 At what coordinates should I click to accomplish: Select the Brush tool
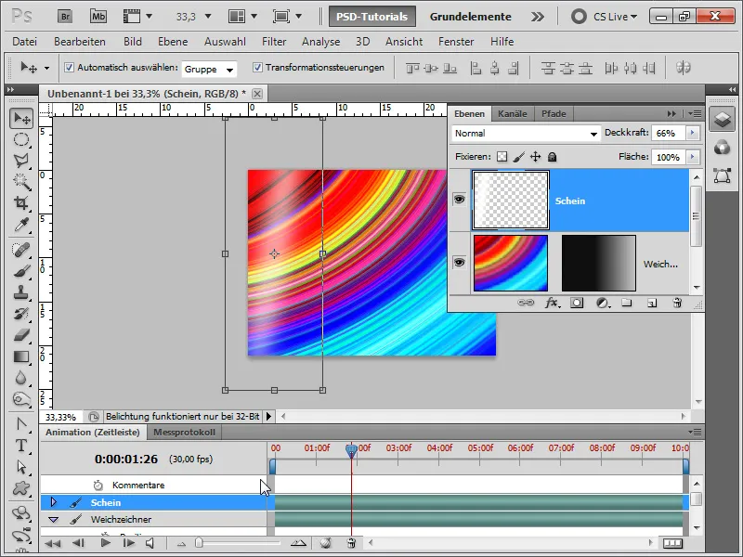[x=21, y=271]
